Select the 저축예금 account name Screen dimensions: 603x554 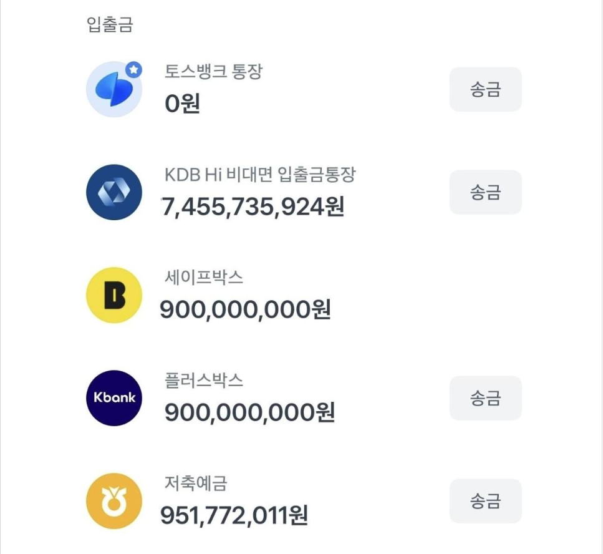[195, 483]
